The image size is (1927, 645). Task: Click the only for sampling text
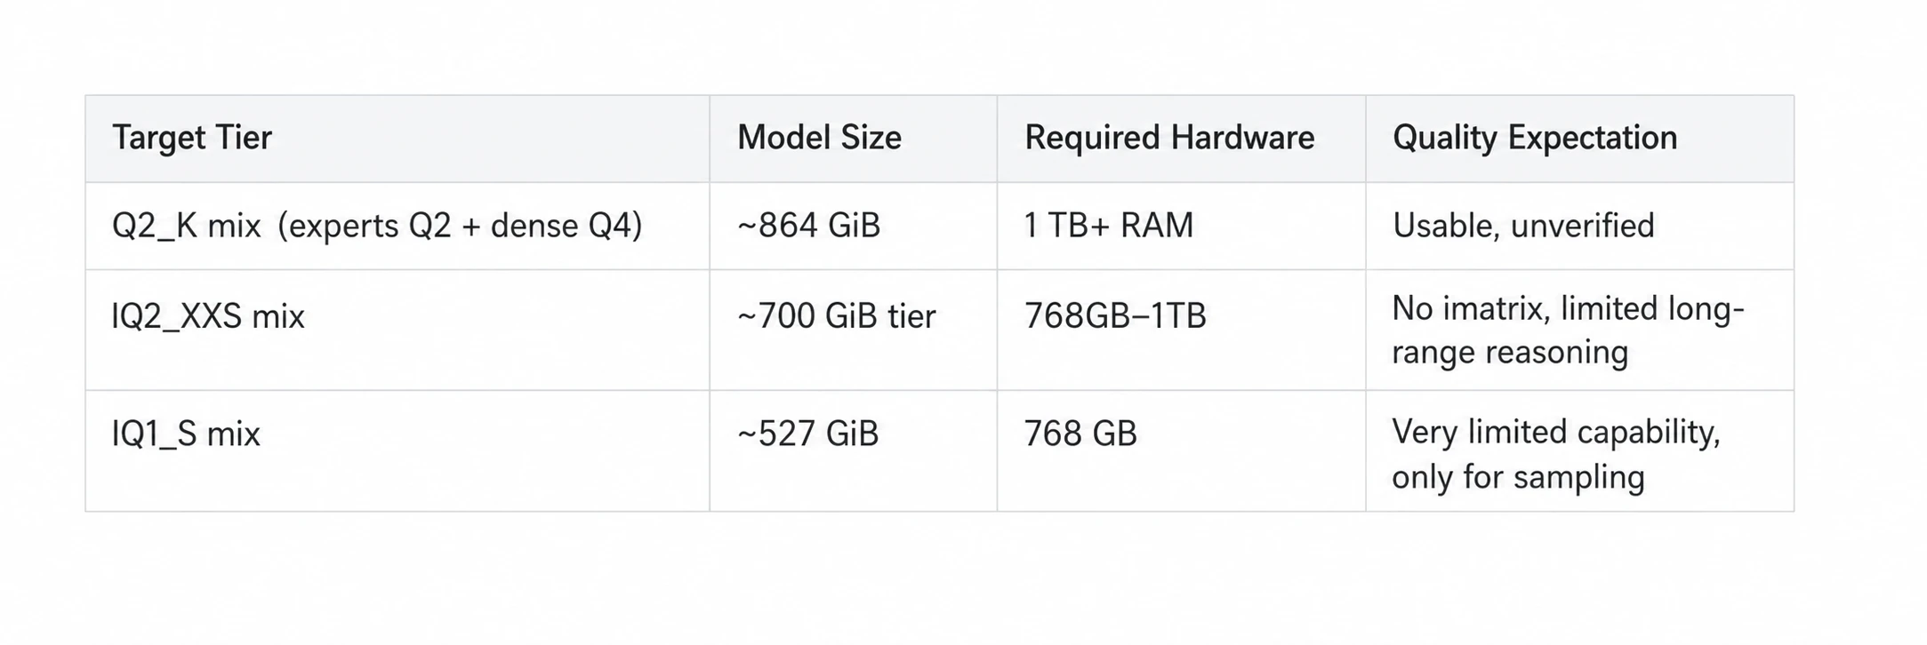pyautogui.click(x=1518, y=478)
